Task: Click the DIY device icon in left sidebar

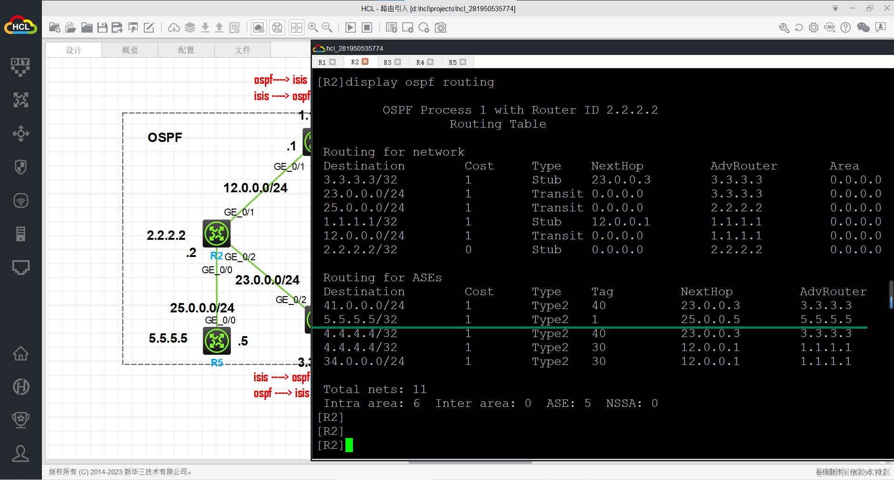Action: (20, 67)
